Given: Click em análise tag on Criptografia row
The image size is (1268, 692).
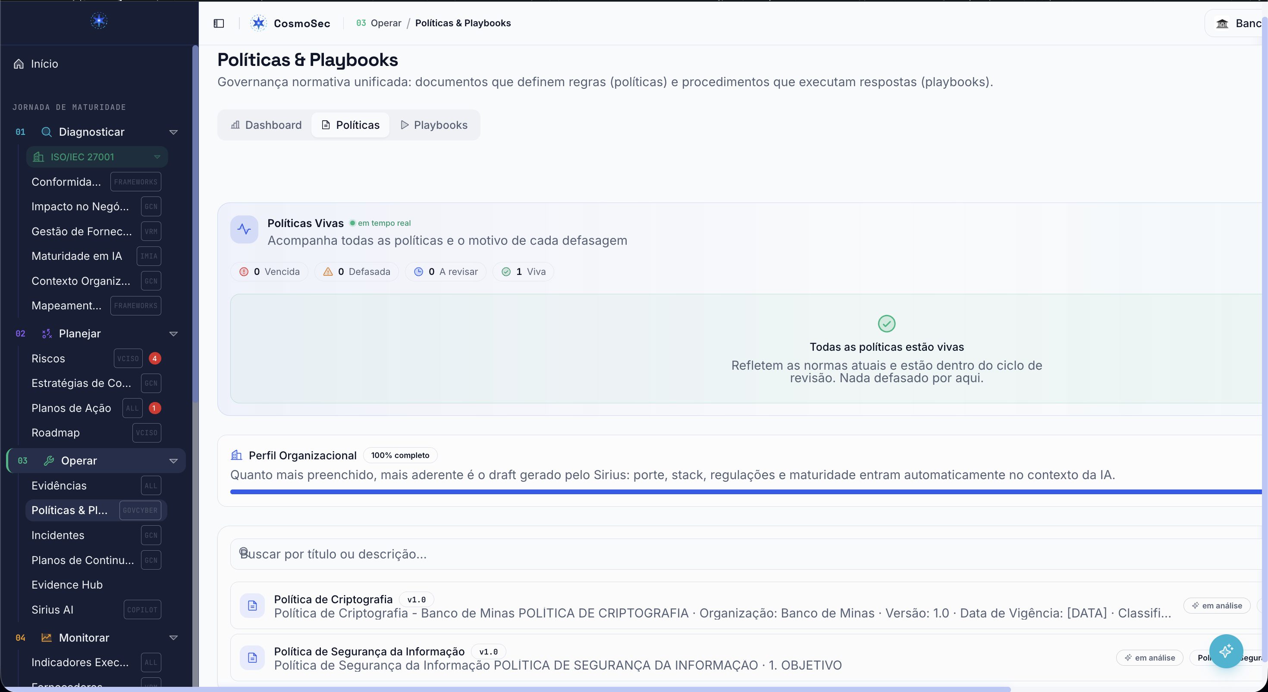Looking at the screenshot, I should 1217,606.
